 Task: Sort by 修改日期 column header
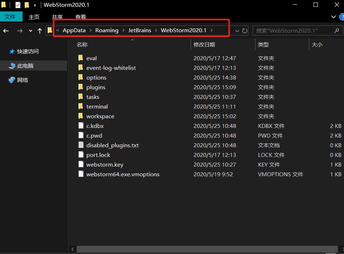pos(204,45)
